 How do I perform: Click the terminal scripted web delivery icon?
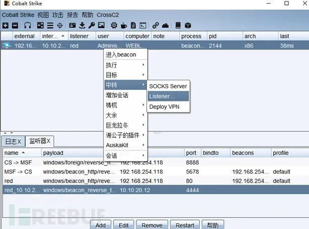click(x=143, y=25)
